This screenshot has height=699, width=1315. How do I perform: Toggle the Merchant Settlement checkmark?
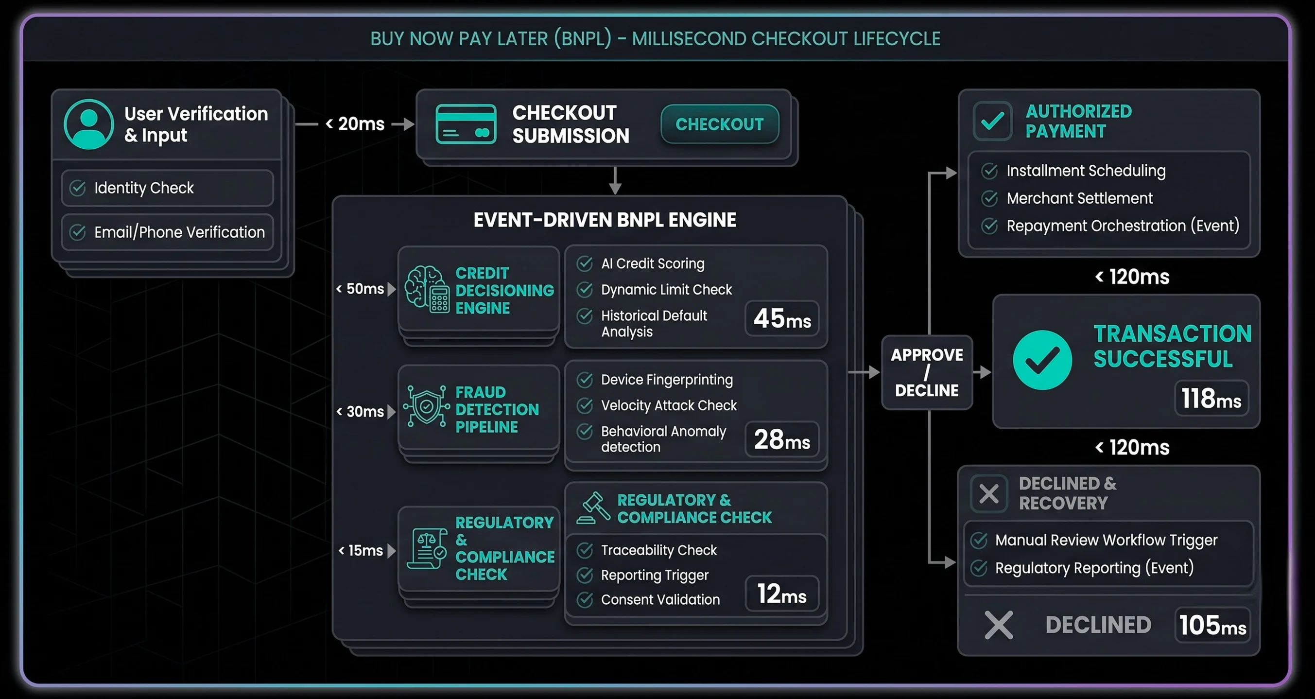click(989, 198)
